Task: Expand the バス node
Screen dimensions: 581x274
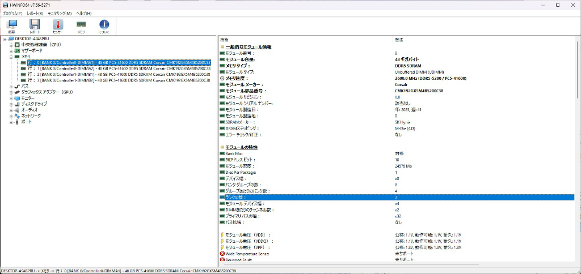Action: click(x=11, y=86)
